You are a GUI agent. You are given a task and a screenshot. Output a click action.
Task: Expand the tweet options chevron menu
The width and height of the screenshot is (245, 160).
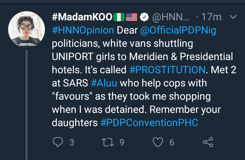pyautogui.click(x=233, y=16)
